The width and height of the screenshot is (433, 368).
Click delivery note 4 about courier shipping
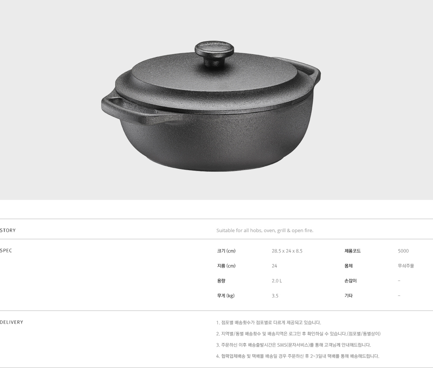pyautogui.click(x=298, y=356)
